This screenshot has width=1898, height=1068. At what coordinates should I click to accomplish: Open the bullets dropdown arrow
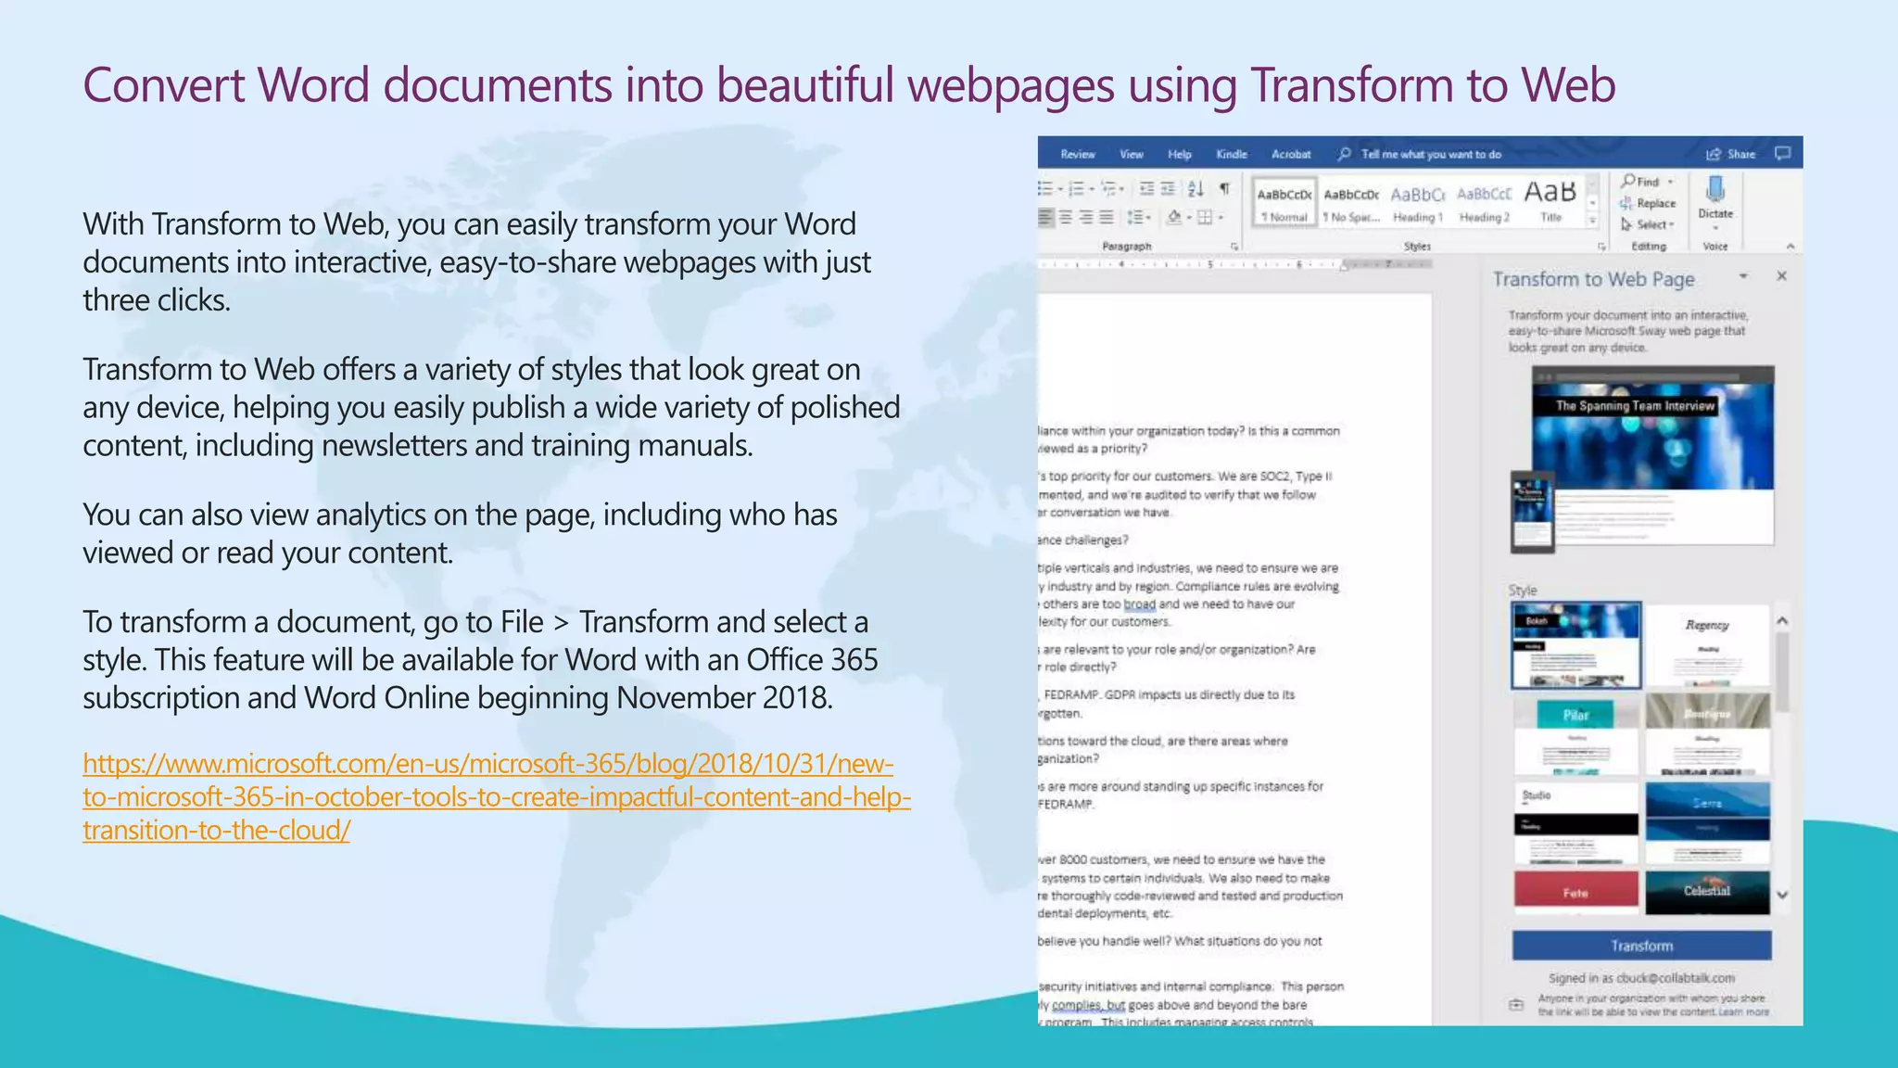click(x=1060, y=190)
